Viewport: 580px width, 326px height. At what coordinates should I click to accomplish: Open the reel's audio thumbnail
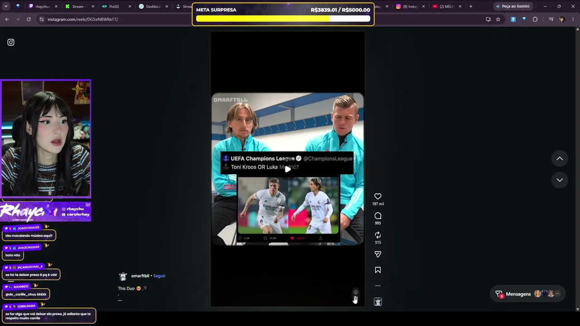point(378,302)
